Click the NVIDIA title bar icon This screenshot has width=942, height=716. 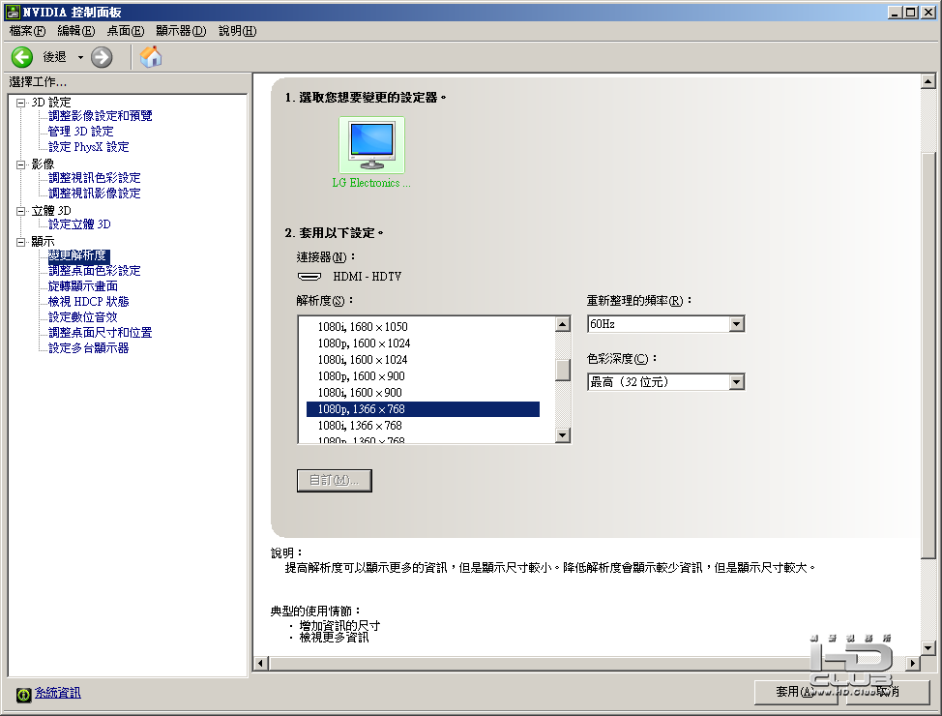click(12, 12)
